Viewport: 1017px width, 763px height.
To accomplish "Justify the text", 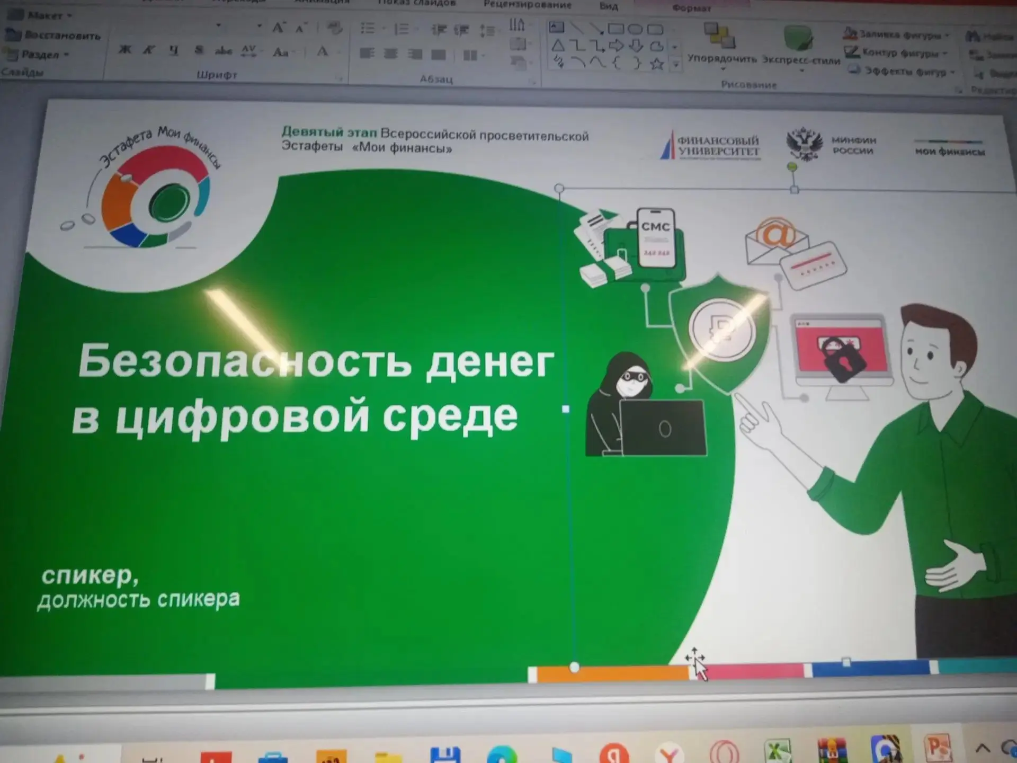I will (x=439, y=55).
